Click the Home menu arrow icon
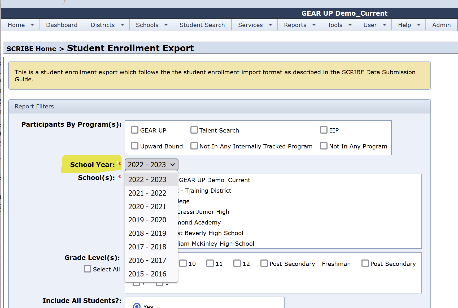Viewport: 458px width, 308px height. pyautogui.click(x=32, y=25)
